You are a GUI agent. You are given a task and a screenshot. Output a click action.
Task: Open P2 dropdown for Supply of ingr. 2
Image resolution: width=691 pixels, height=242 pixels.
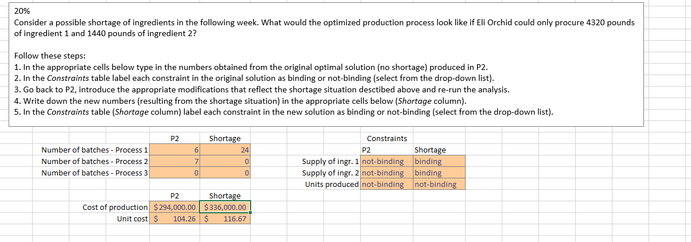pyautogui.click(x=386, y=173)
